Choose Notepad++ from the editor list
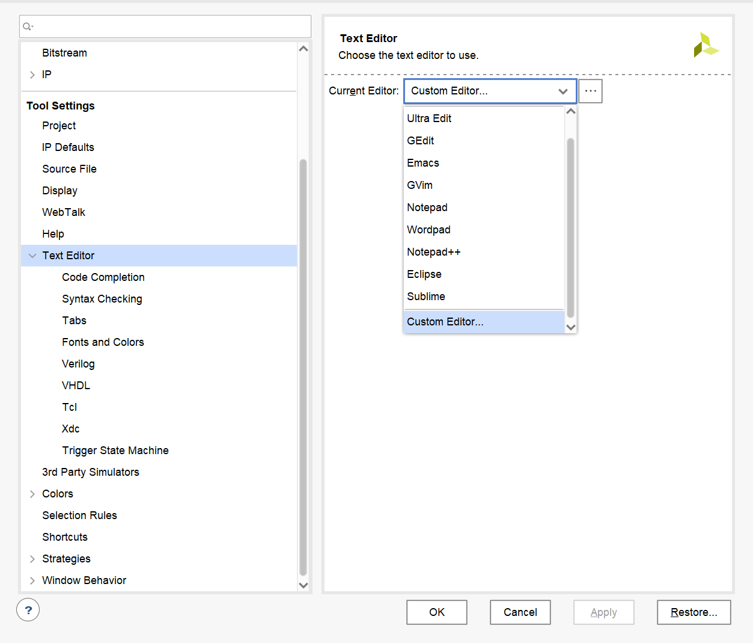The image size is (753, 643). 484,252
